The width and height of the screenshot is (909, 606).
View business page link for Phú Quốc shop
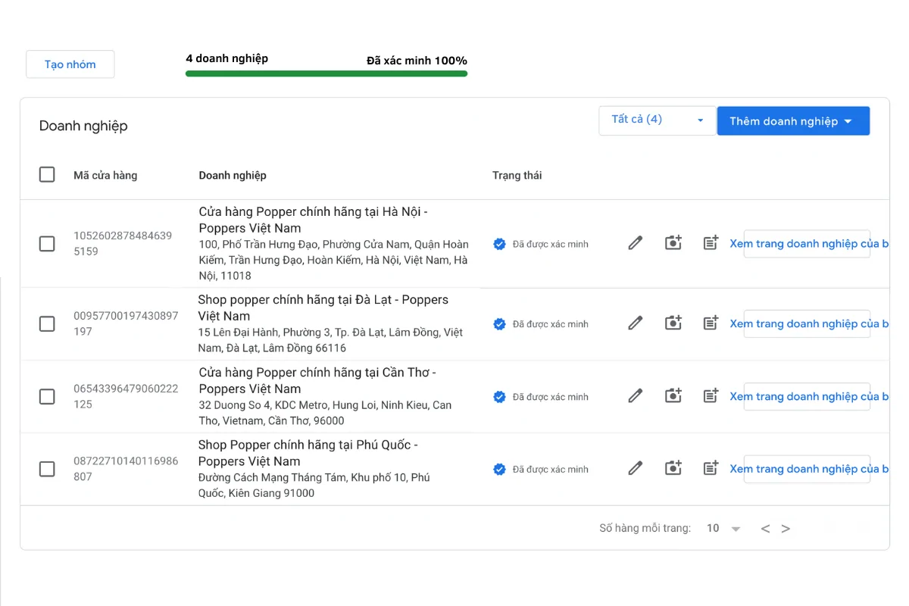(809, 470)
